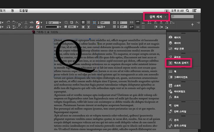Open the 창 (Window) menu
This screenshot has height=132, width=214.
pos(12,11)
